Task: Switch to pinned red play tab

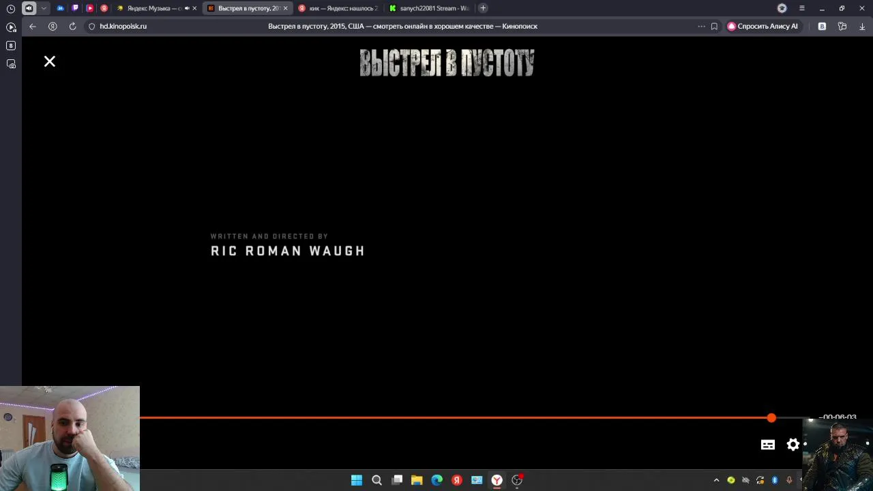Action: click(89, 8)
